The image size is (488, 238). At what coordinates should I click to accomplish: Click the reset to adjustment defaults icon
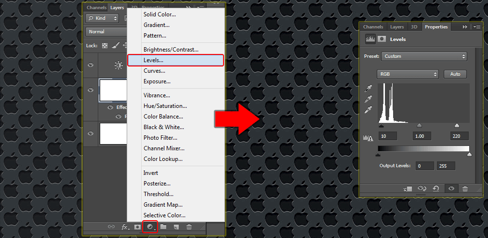coord(436,188)
